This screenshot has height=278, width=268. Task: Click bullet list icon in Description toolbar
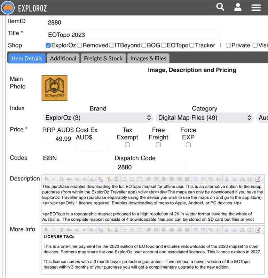tap(125, 179)
